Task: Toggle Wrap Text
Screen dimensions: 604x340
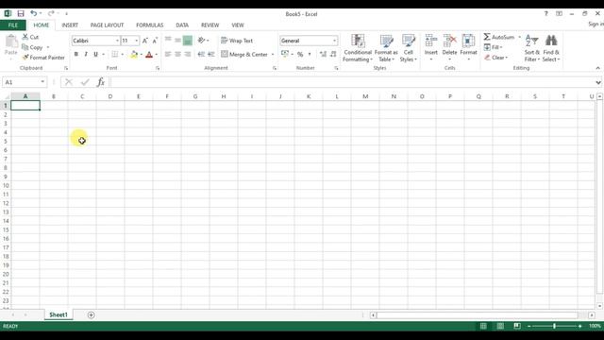Action: click(237, 41)
